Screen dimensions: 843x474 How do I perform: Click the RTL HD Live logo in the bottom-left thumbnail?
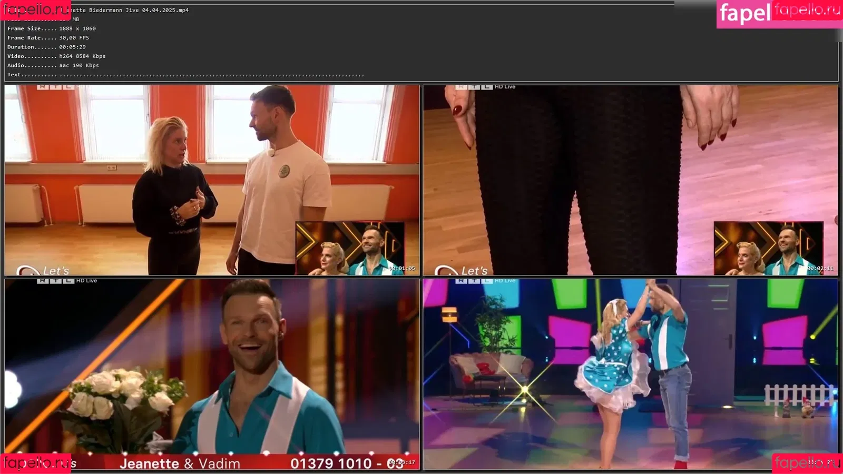pyautogui.click(x=67, y=281)
